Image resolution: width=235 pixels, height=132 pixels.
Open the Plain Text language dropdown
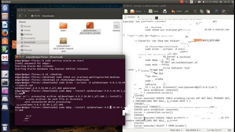[x=176, y=130]
